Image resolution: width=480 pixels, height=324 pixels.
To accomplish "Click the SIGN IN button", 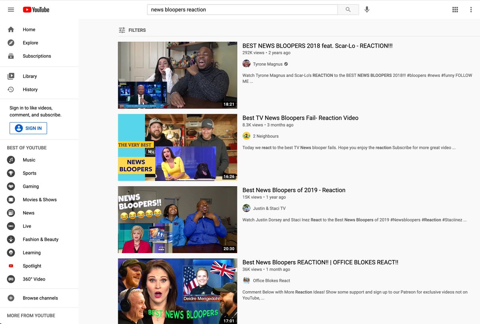I will (x=28, y=128).
